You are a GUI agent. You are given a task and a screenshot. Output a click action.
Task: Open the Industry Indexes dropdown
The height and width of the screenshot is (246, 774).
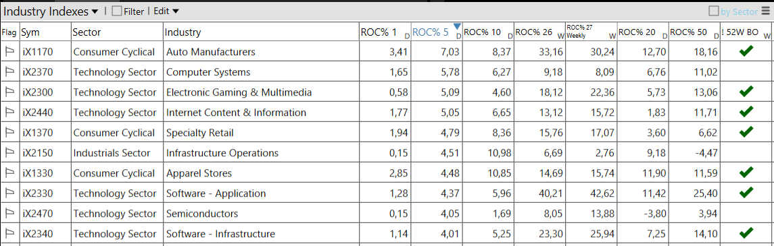[51, 11]
